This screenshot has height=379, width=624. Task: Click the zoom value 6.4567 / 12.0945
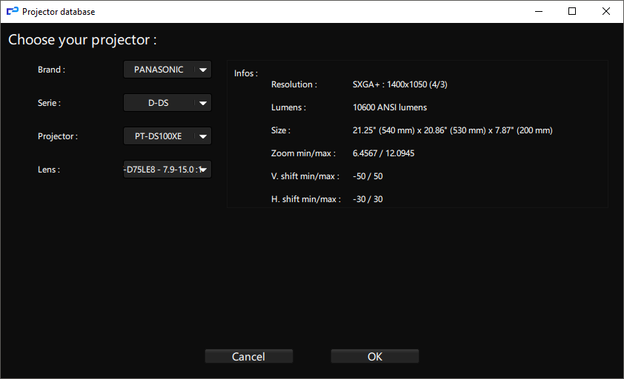point(383,153)
